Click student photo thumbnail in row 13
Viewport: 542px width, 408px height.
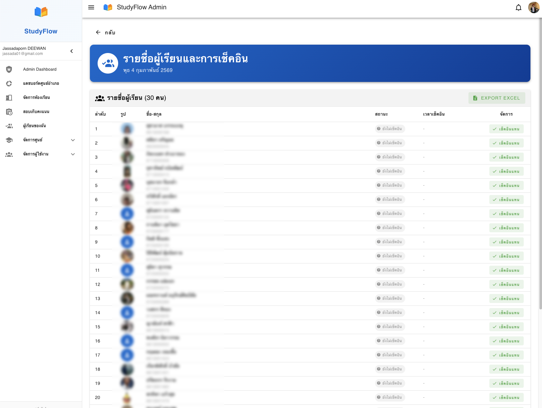(x=127, y=298)
